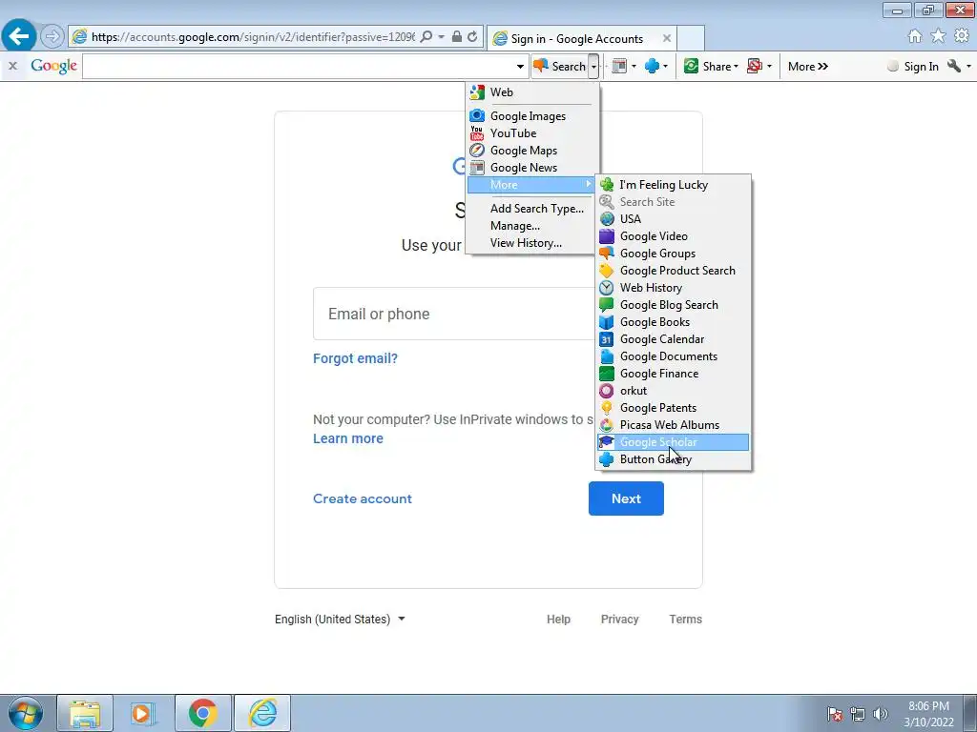Open Manage... from the search menu

pos(532,226)
